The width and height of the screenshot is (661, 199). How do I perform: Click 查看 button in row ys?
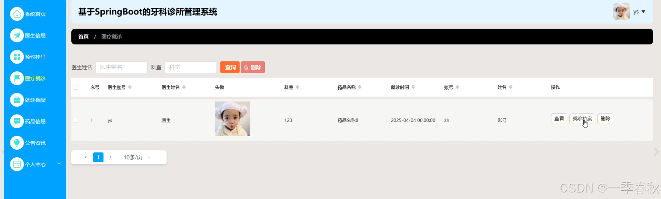[559, 119]
